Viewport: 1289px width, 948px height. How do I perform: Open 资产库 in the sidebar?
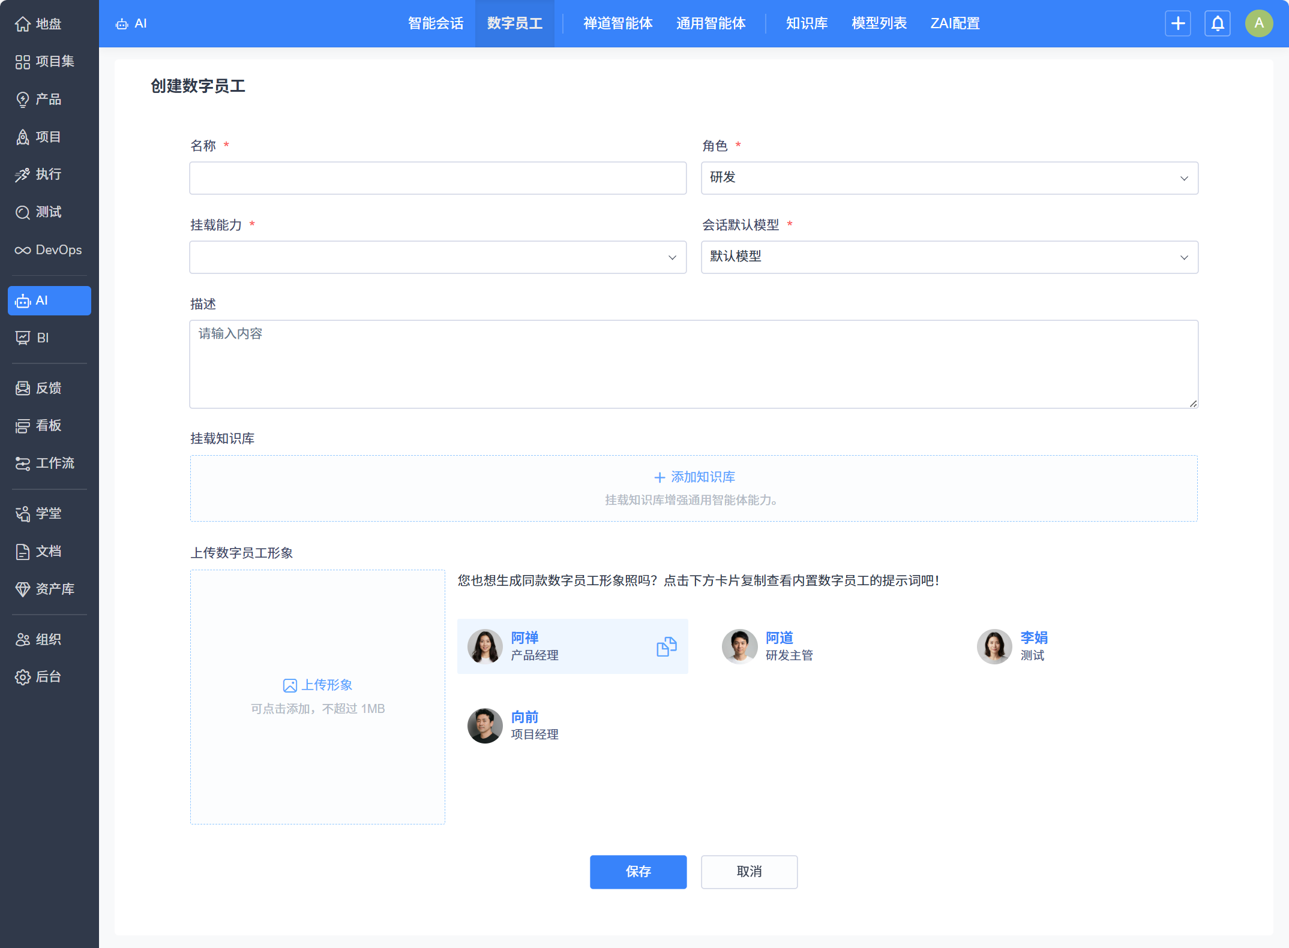click(49, 589)
